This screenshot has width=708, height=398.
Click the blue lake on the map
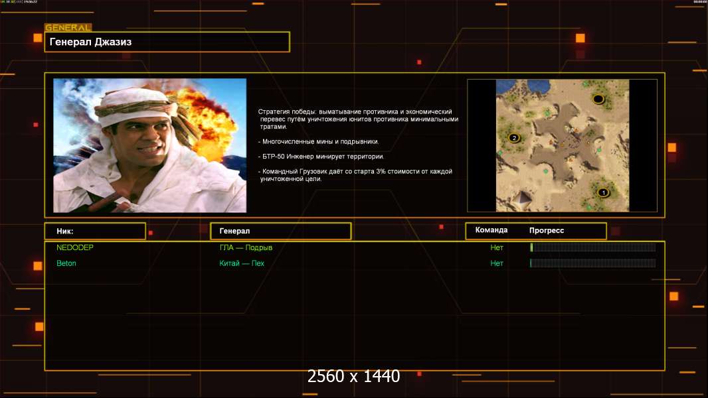coord(510,86)
